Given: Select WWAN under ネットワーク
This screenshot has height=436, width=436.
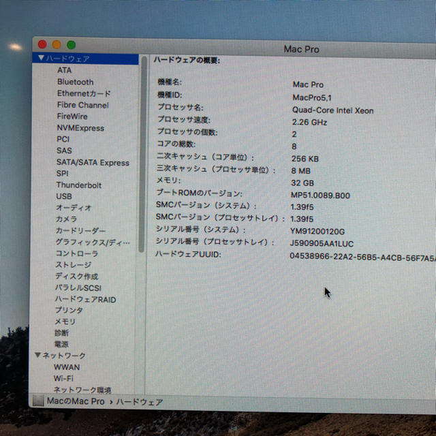Looking at the screenshot, I should [67, 367].
